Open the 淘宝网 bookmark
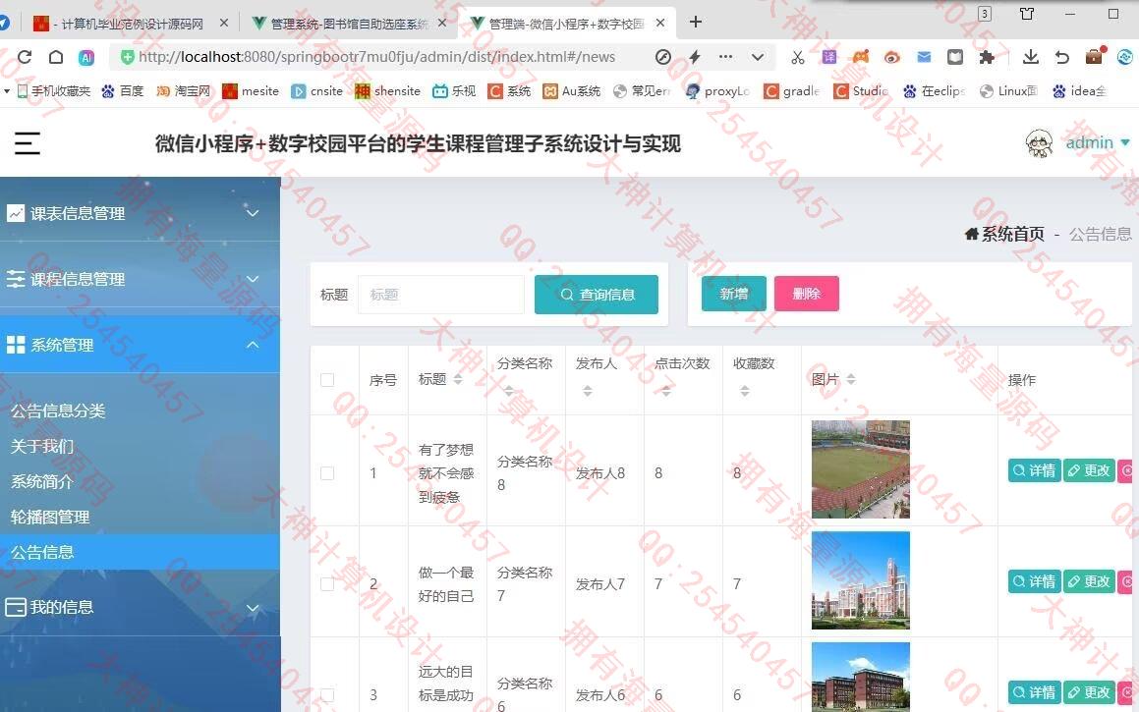This screenshot has width=1139, height=712. tap(183, 90)
